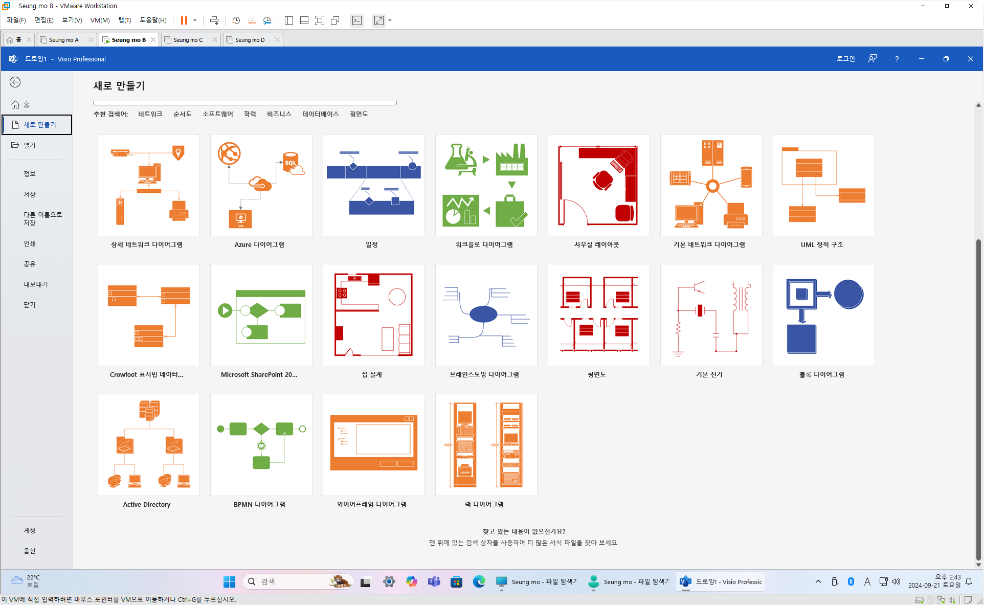Open the VMware VM(M) menu

[100, 20]
